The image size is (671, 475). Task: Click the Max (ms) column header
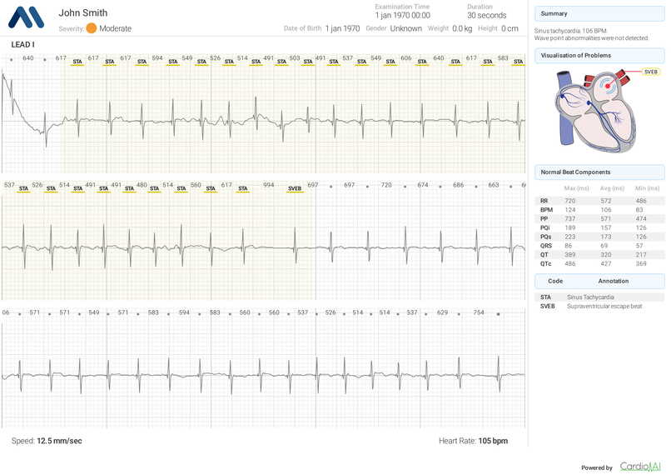point(576,188)
